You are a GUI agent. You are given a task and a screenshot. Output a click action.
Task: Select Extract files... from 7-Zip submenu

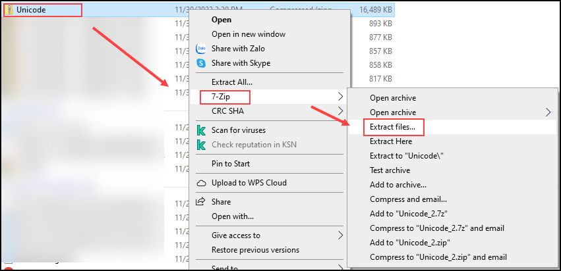click(x=397, y=127)
